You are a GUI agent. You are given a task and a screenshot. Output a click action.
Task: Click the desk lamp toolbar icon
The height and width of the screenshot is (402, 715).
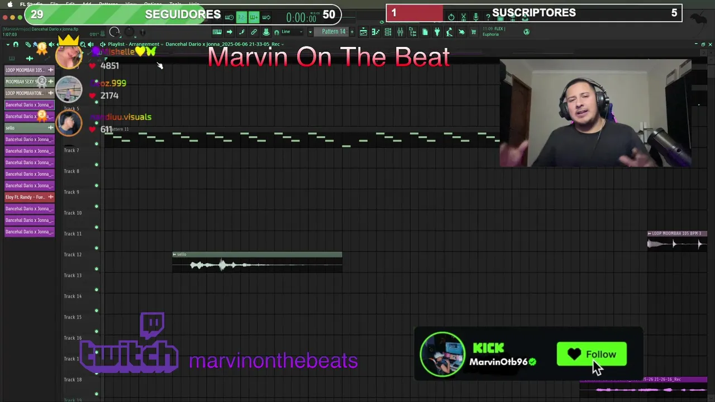point(449,32)
